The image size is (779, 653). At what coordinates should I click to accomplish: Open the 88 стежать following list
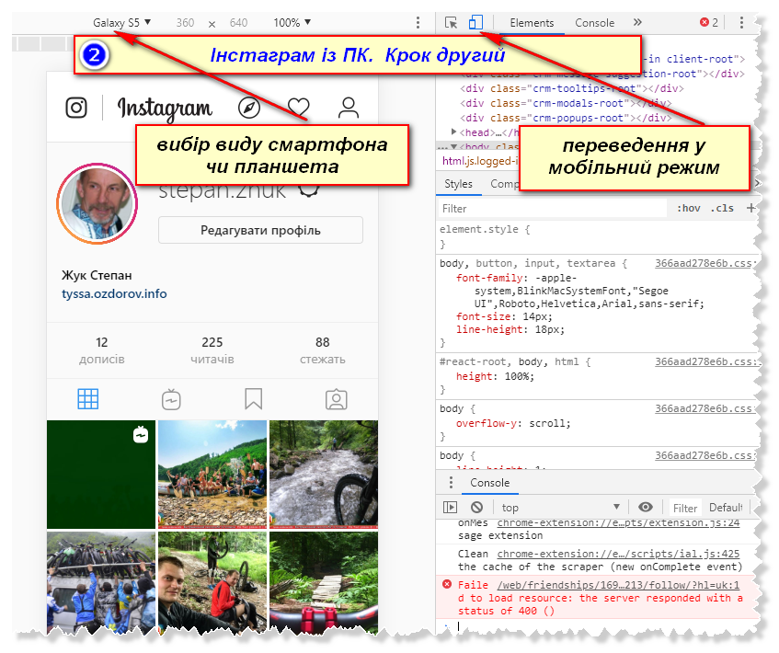pos(323,350)
